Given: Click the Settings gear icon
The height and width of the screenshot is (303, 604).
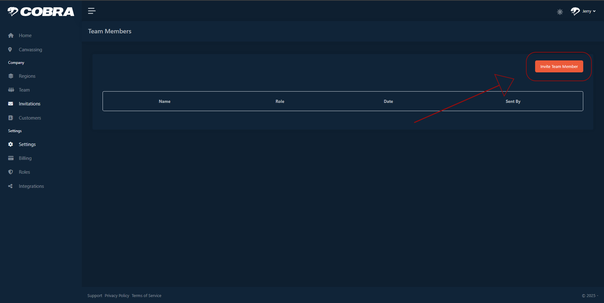Looking at the screenshot, I should coord(11,144).
